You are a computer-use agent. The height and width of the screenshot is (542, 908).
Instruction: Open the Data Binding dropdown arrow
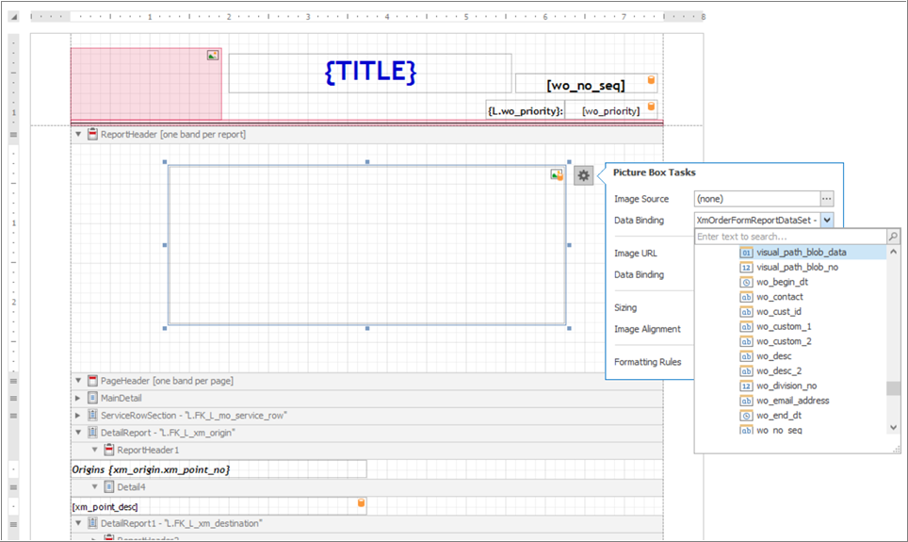[x=827, y=221]
